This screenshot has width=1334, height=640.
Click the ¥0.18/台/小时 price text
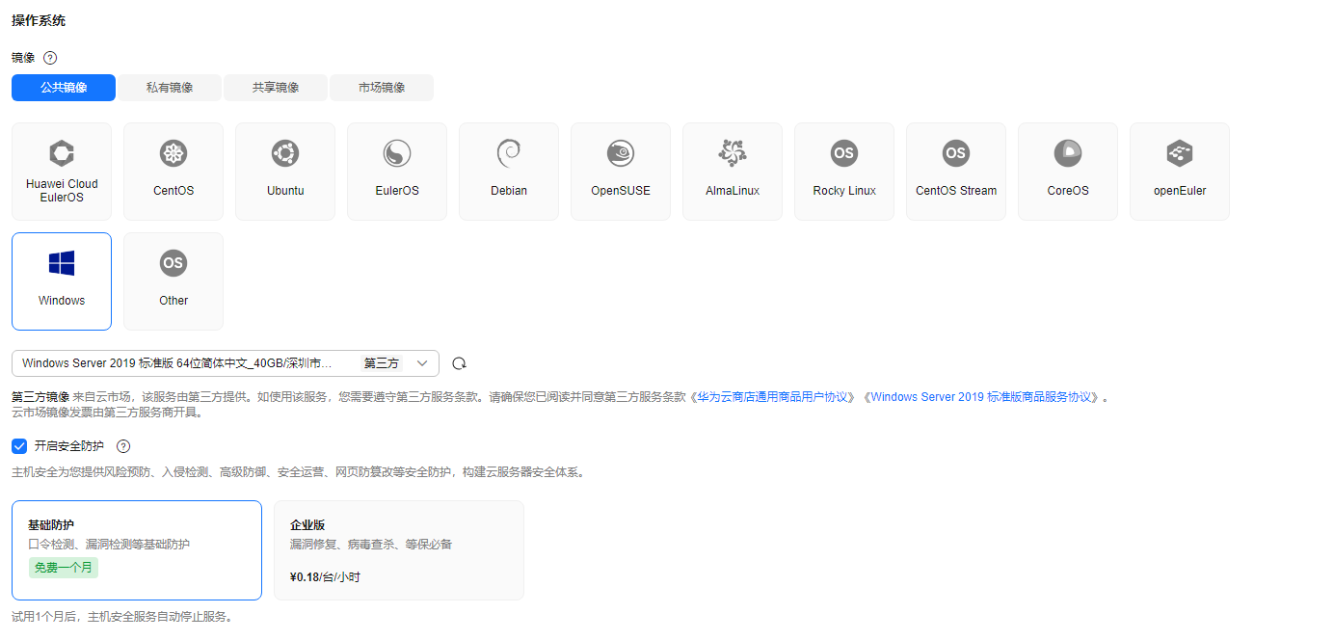click(x=325, y=577)
